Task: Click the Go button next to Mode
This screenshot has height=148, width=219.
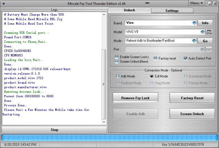Action: tap(205, 41)
